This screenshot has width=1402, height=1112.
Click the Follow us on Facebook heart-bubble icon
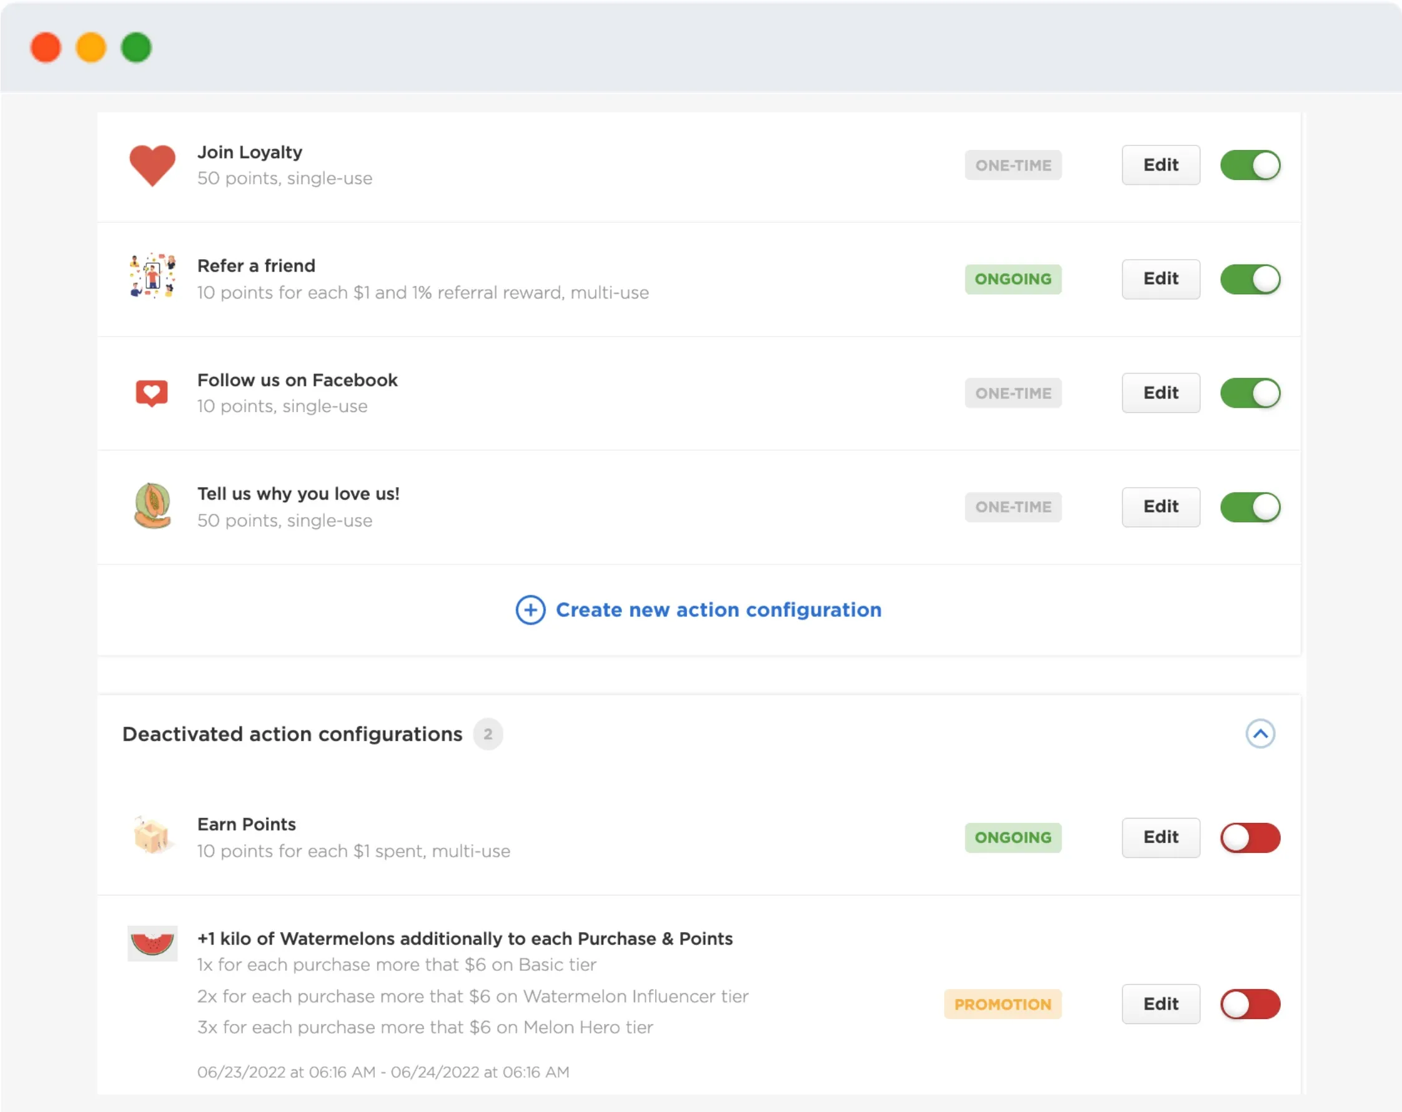point(152,393)
